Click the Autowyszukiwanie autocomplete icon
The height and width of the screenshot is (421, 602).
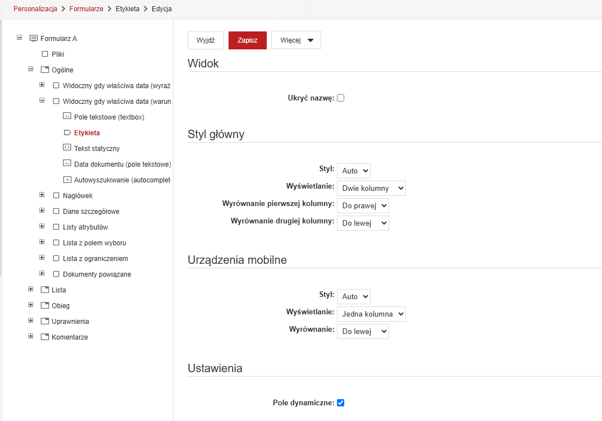[x=67, y=180]
